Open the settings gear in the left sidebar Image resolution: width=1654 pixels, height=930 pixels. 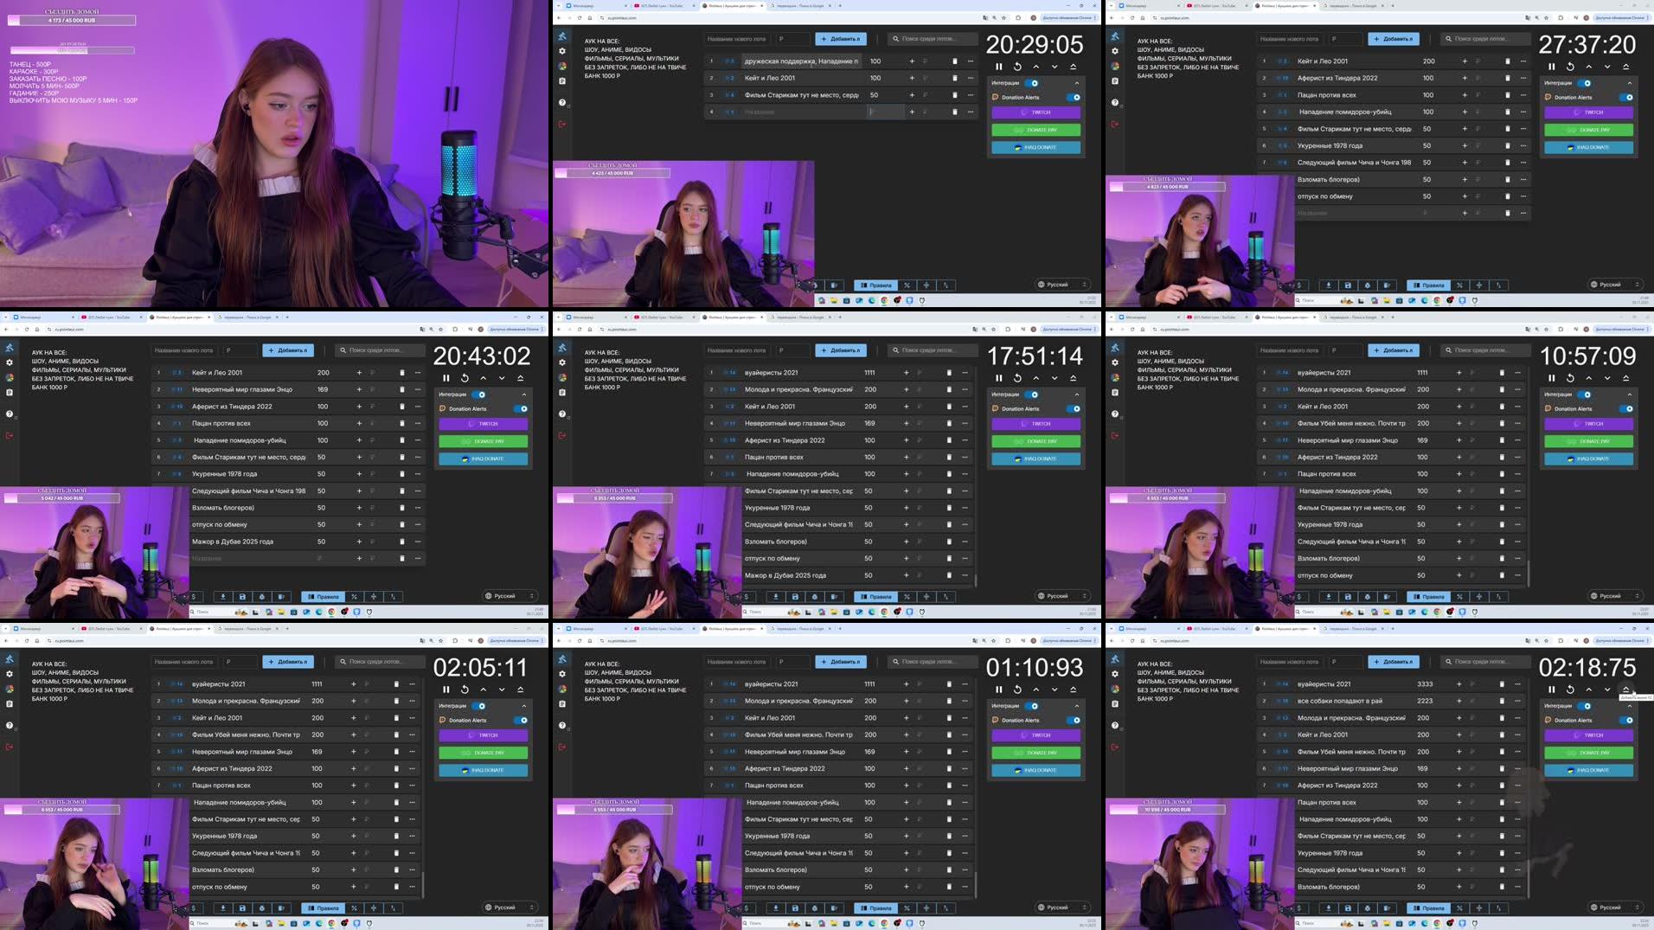coord(9,362)
